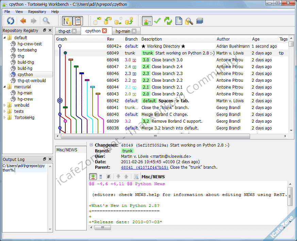297x241 pixels.
Task: Click the Push outgoing changesets icon
Action: 129,21
